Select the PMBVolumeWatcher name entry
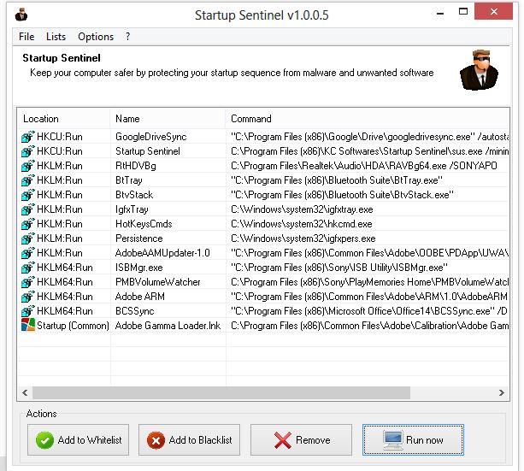This screenshot has height=471, width=524. tap(158, 282)
